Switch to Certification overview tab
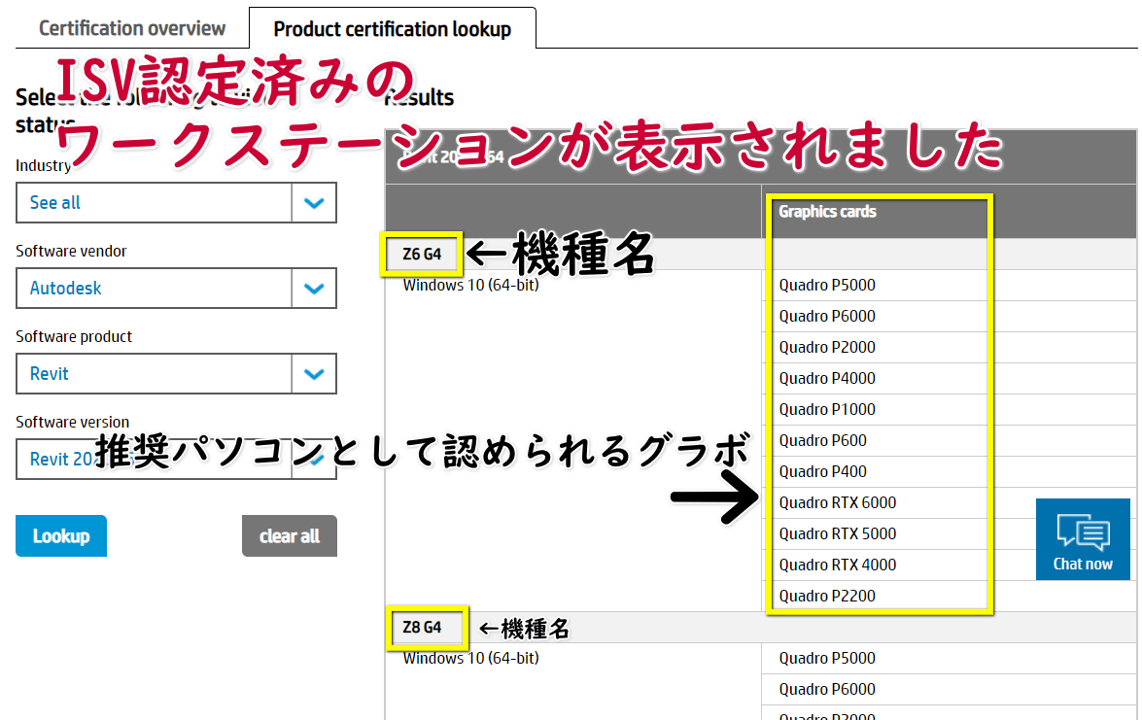This screenshot has width=1142, height=720. (x=132, y=28)
